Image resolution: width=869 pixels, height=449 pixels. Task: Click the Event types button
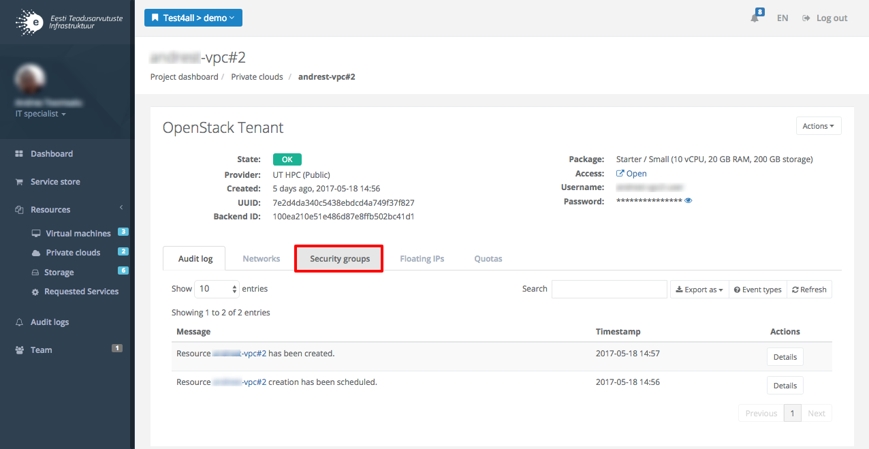[758, 290]
